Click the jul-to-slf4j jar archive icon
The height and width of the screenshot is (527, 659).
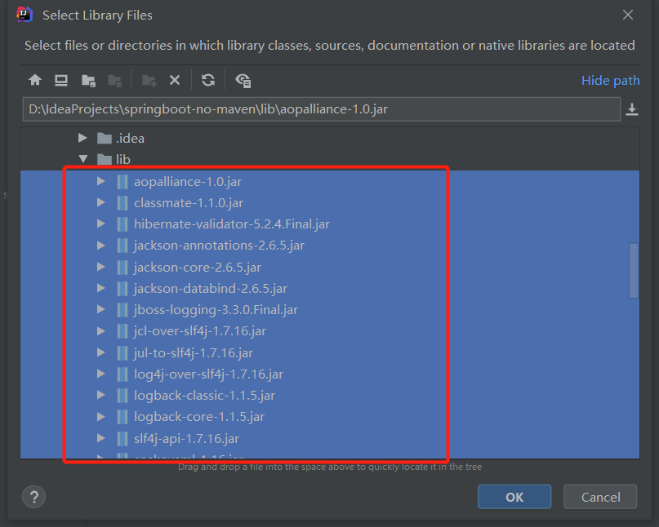[x=122, y=352]
